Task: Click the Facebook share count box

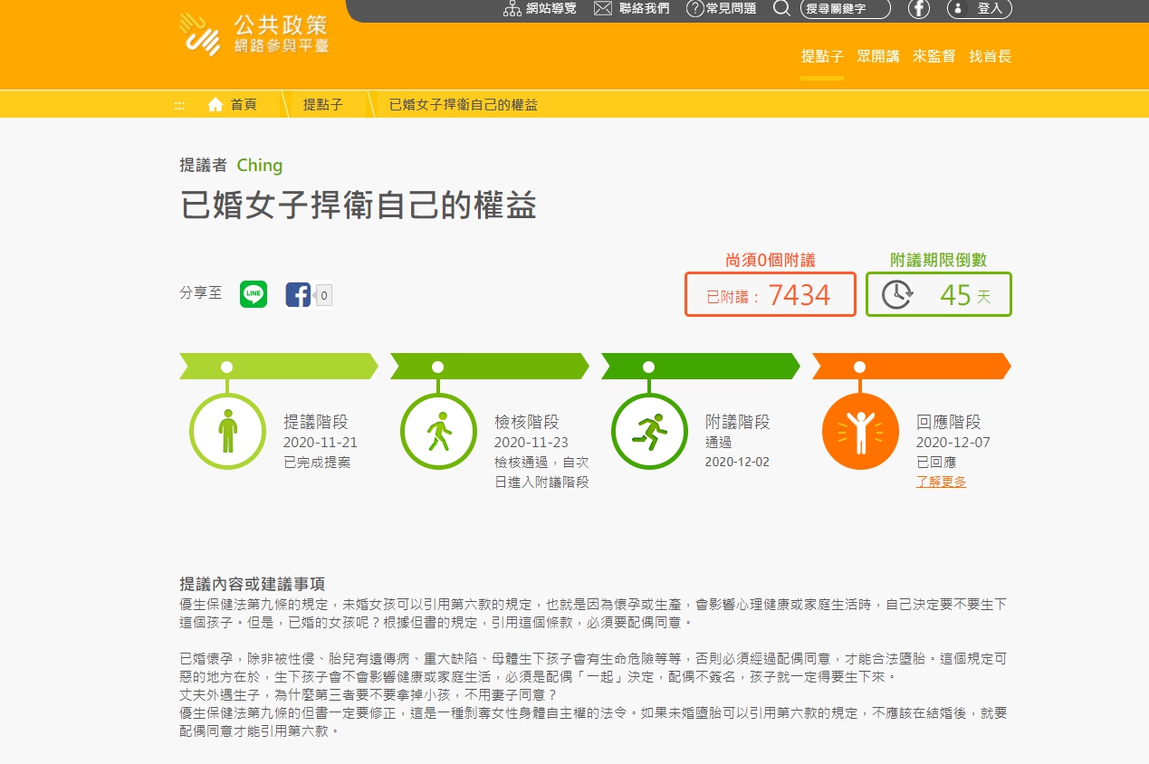Action: (323, 294)
